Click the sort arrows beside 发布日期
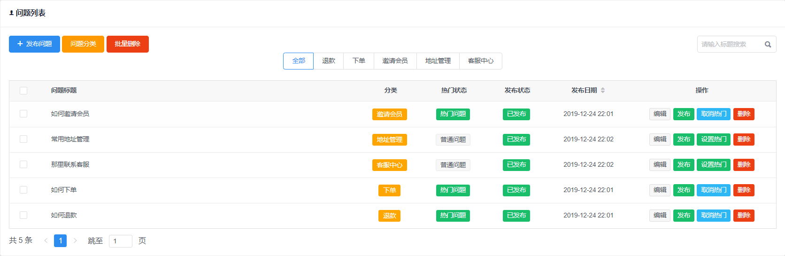The height and width of the screenshot is (256, 785). tap(603, 90)
